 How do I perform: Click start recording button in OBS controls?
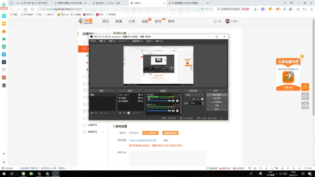coord(217,98)
